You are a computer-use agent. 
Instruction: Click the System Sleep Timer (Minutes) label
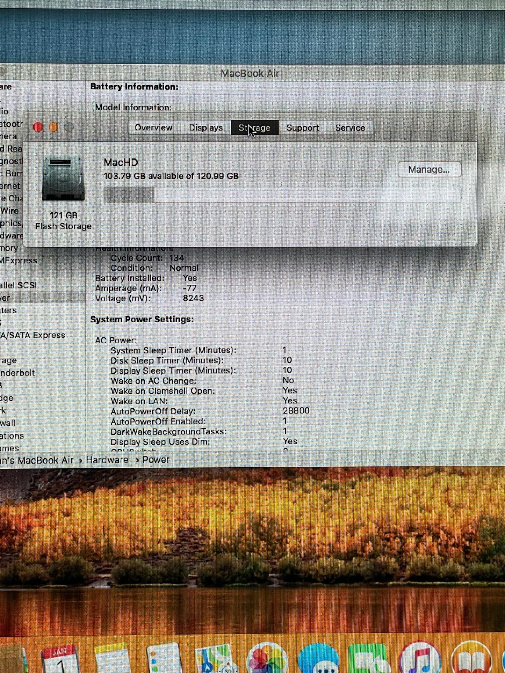click(173, 351)
